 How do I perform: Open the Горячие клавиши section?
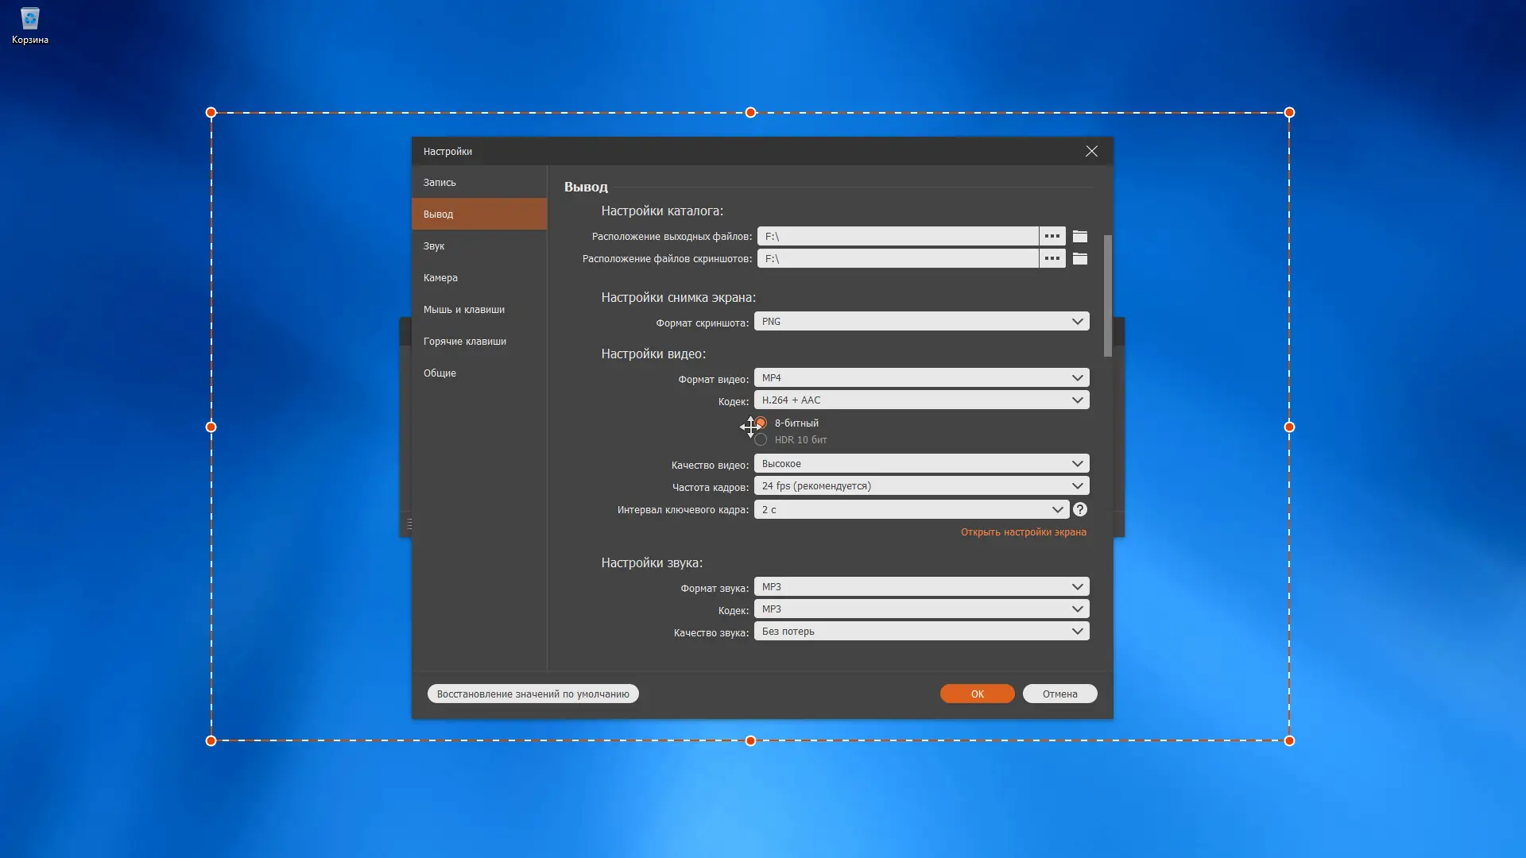point(465,342)
